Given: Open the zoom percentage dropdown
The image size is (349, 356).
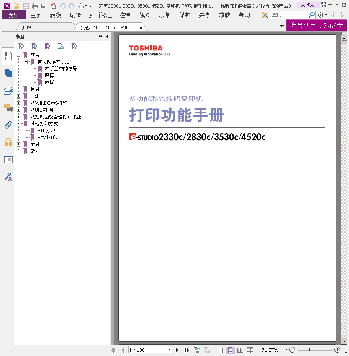Looking at the screenshot, I should [x=286, y=350].
